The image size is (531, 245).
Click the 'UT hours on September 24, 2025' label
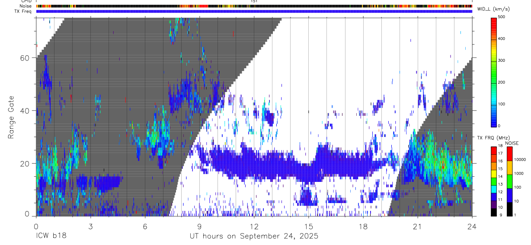click(254, 236)
